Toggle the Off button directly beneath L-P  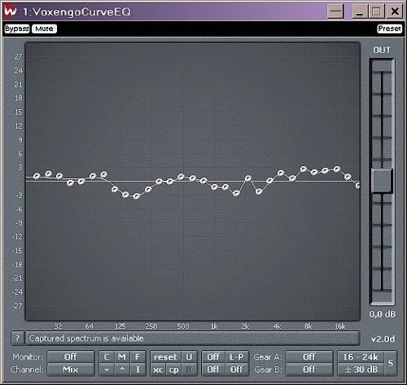(237, 370)
